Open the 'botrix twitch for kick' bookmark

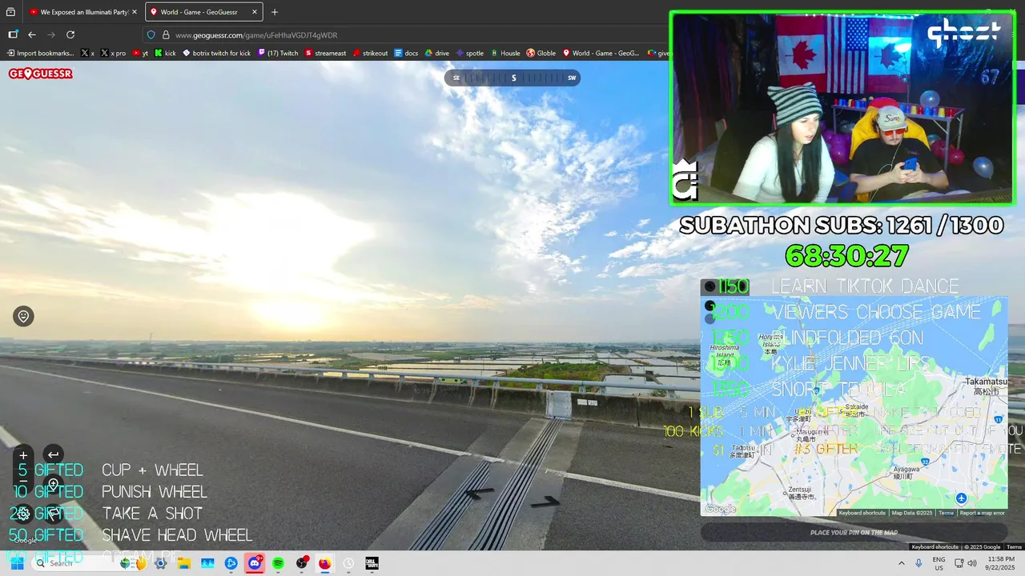tap(216, 54)
